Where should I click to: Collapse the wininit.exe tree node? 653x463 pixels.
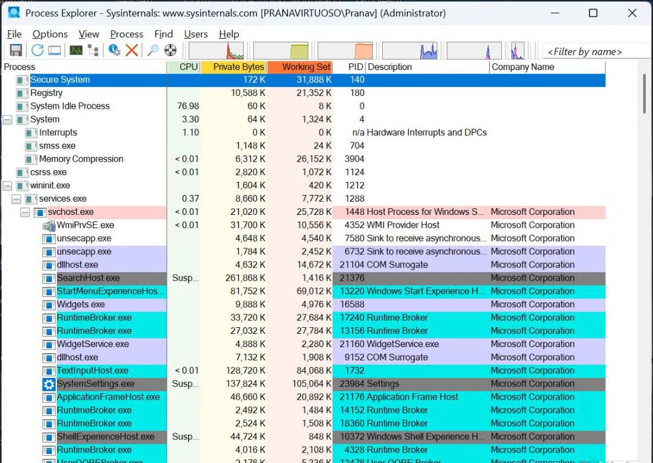click(7, 186)
